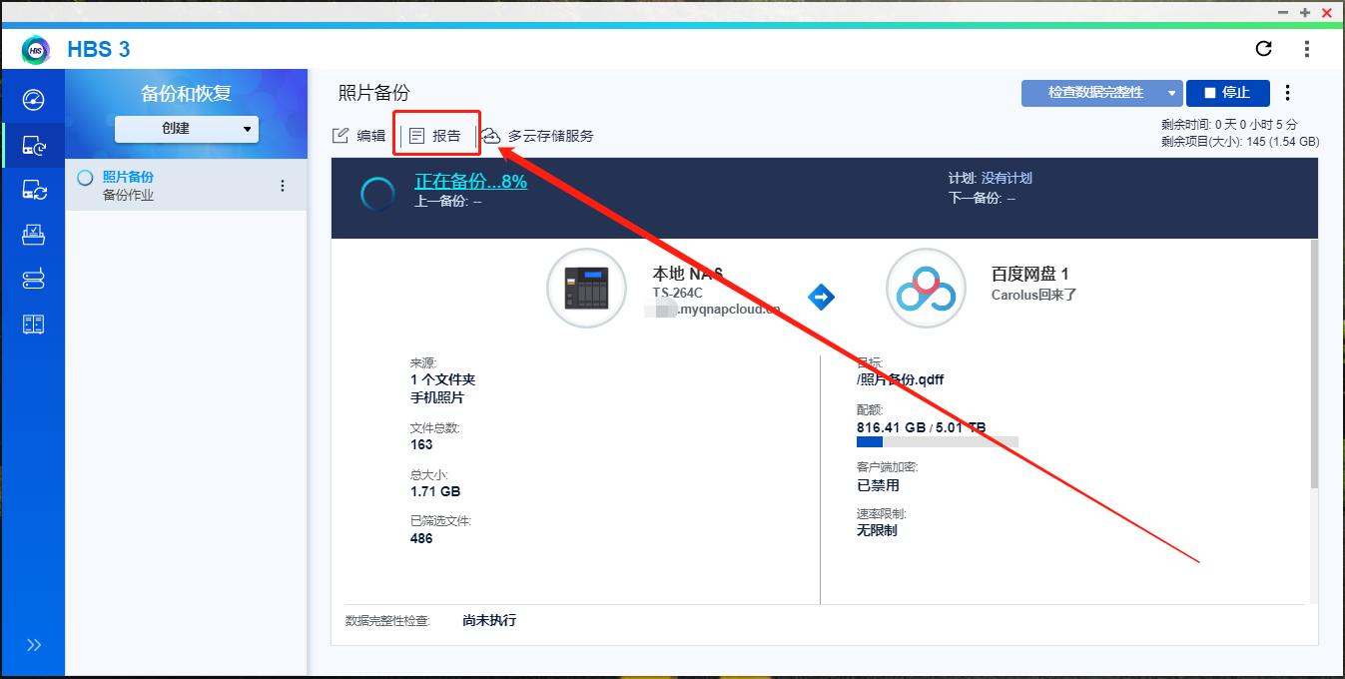The width and height of the screenshot is (1345, 679).
Task: Select the 备份和恢复 sidebar icon
Action: pyautogui.click(x=33, y=144)
